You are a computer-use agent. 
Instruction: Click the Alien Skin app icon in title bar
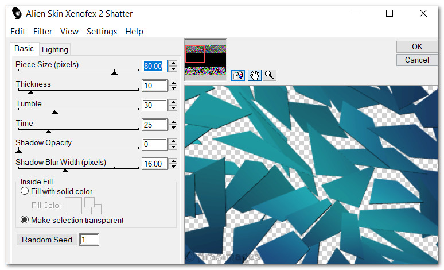(17, 13)
